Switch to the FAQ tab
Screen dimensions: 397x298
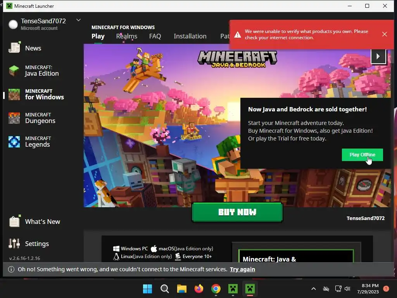[155, 36]
